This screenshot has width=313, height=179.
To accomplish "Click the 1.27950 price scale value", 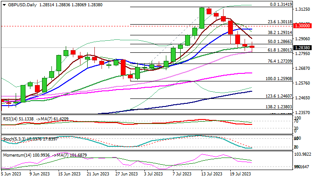I will pyautogui.click(x=303, y=54).
